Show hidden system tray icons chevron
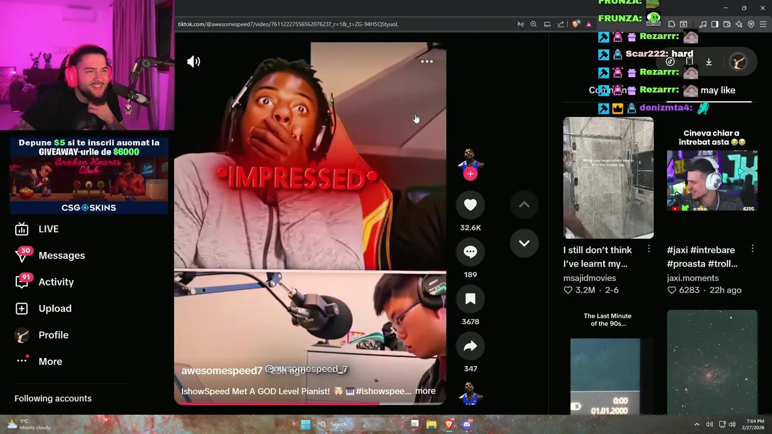772x434 pixels. pyautogui.click(x=697, y=424)
